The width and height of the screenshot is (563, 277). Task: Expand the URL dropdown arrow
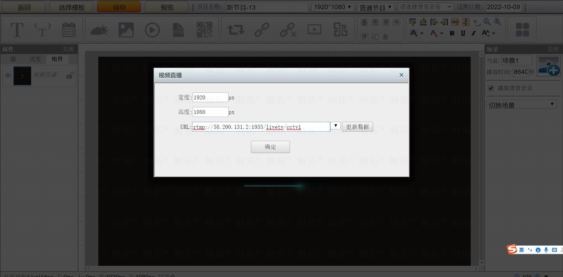click(335, 126)
